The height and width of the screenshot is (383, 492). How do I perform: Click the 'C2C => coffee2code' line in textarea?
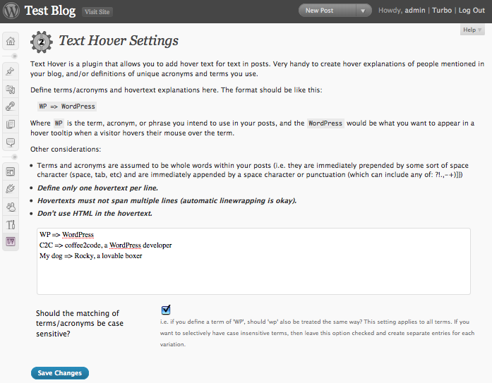(105, 245)
